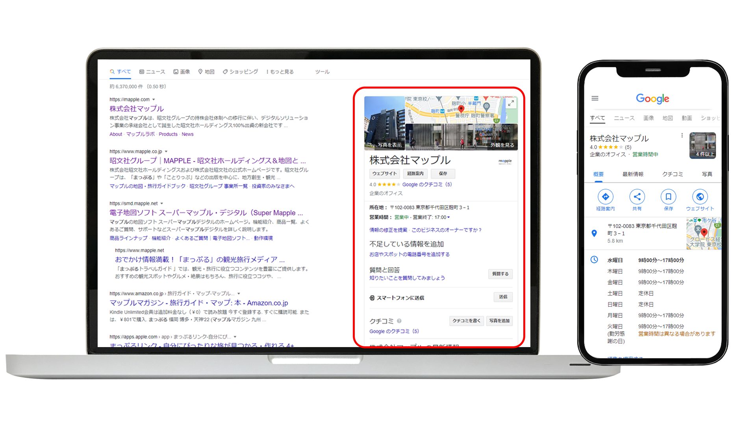Click お店やスポットの電話番号を追加する link
Image resolution: width=756 pixels, height=425 pixels.
pyautogui.click(x=409, y=254)
